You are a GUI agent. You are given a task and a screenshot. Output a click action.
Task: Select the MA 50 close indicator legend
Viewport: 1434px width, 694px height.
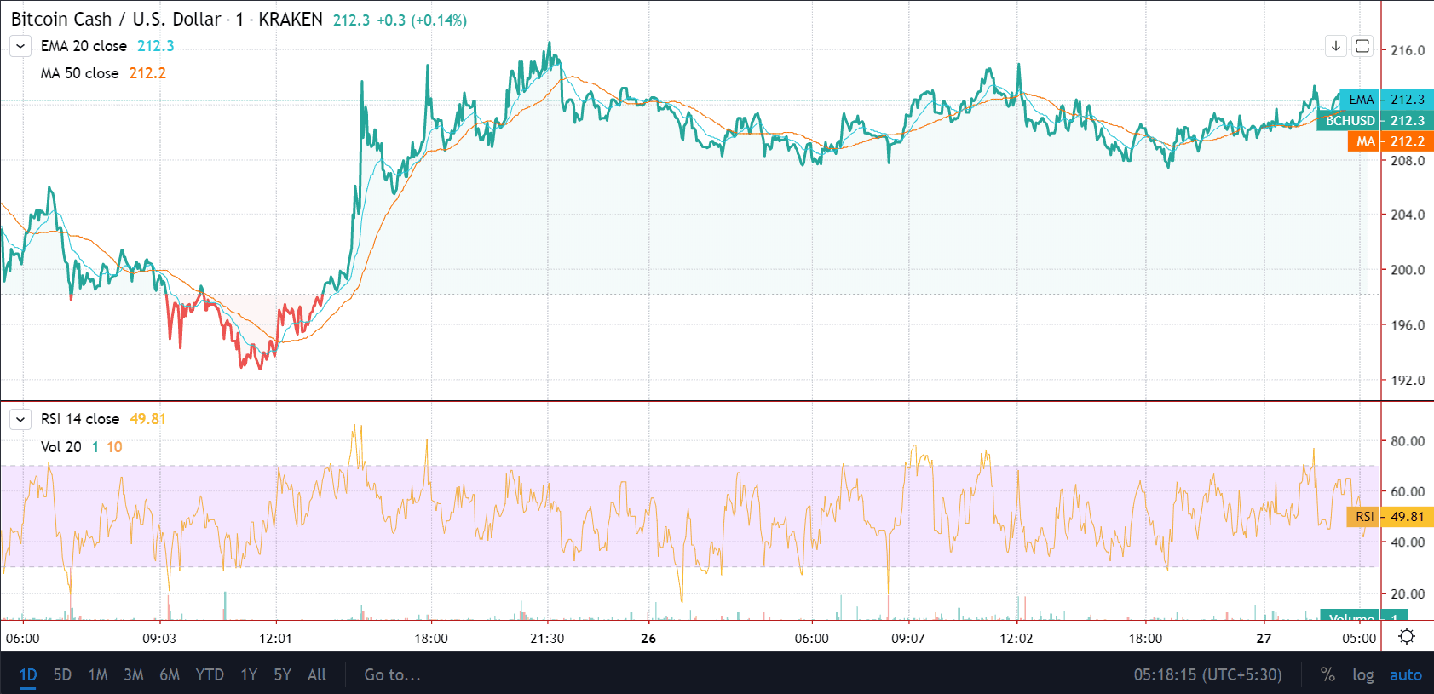79,73
